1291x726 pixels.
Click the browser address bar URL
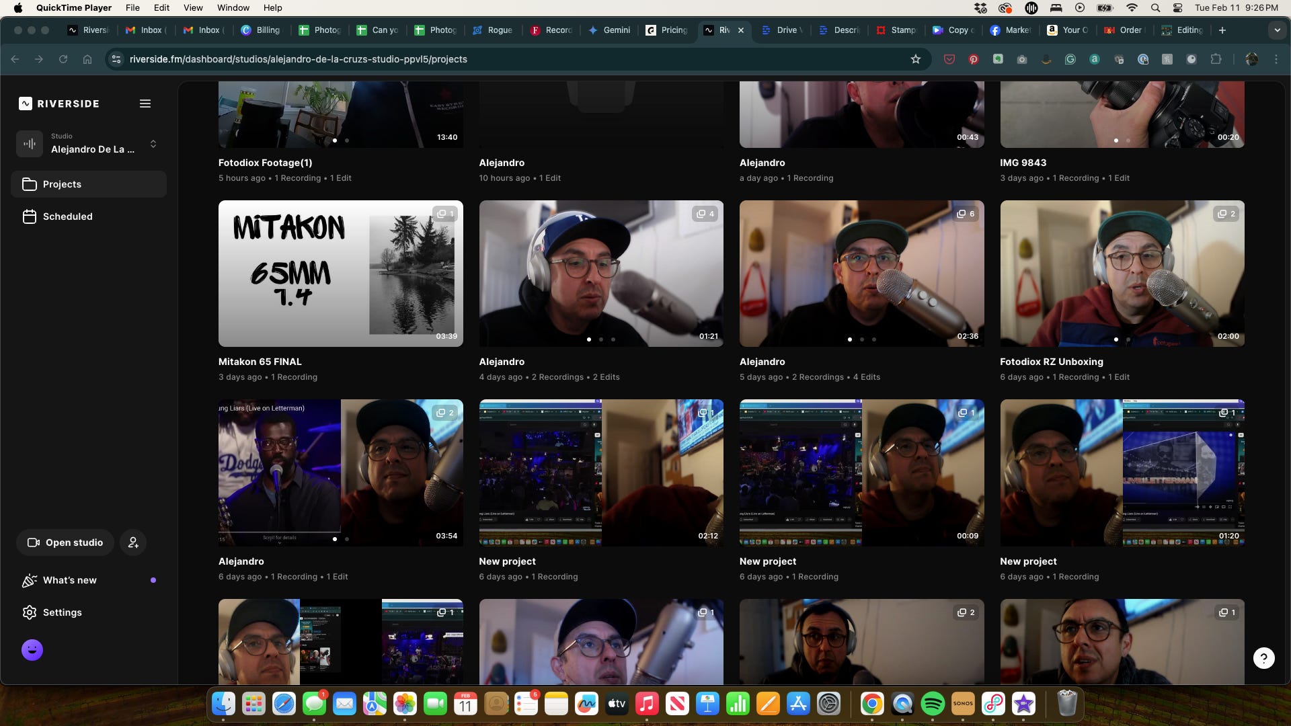coord(298,59)
